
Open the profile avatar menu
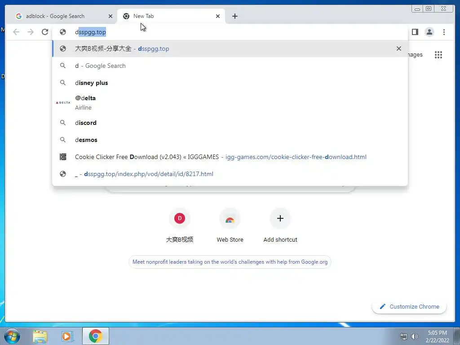point(429,32)
